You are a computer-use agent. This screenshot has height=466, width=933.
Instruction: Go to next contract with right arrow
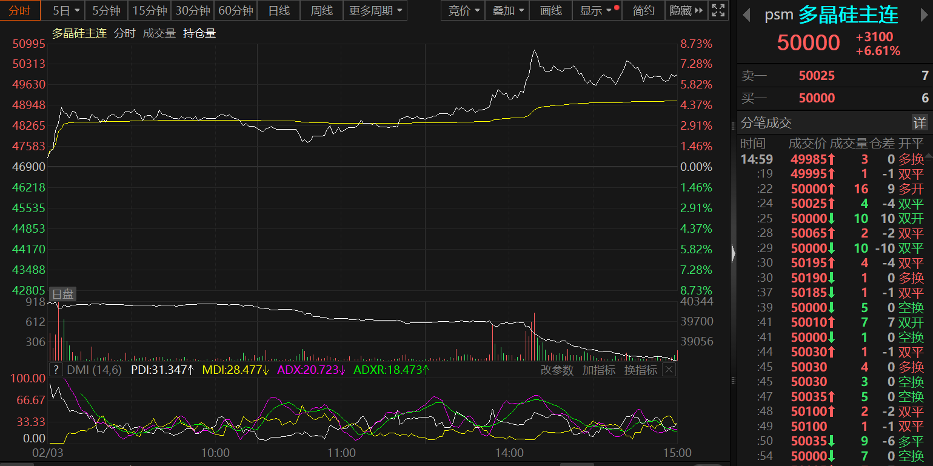925,16
